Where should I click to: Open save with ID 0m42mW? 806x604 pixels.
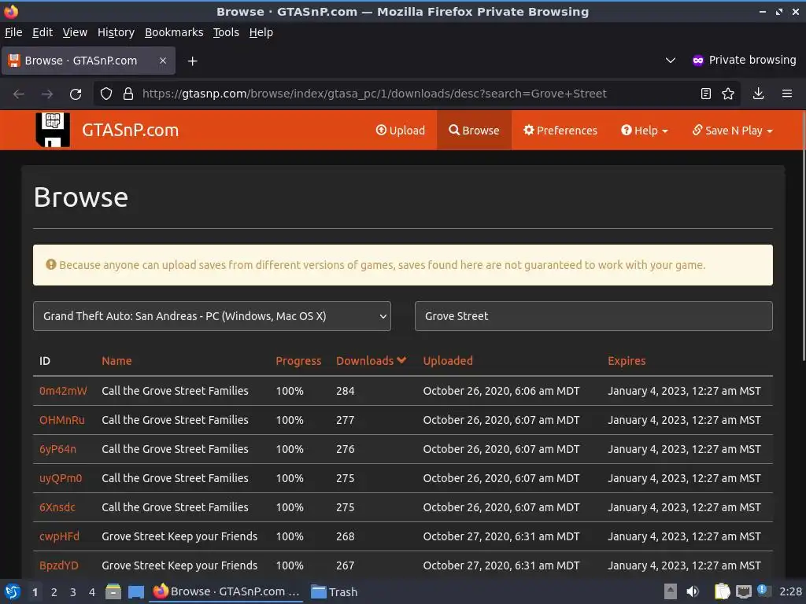63,391
